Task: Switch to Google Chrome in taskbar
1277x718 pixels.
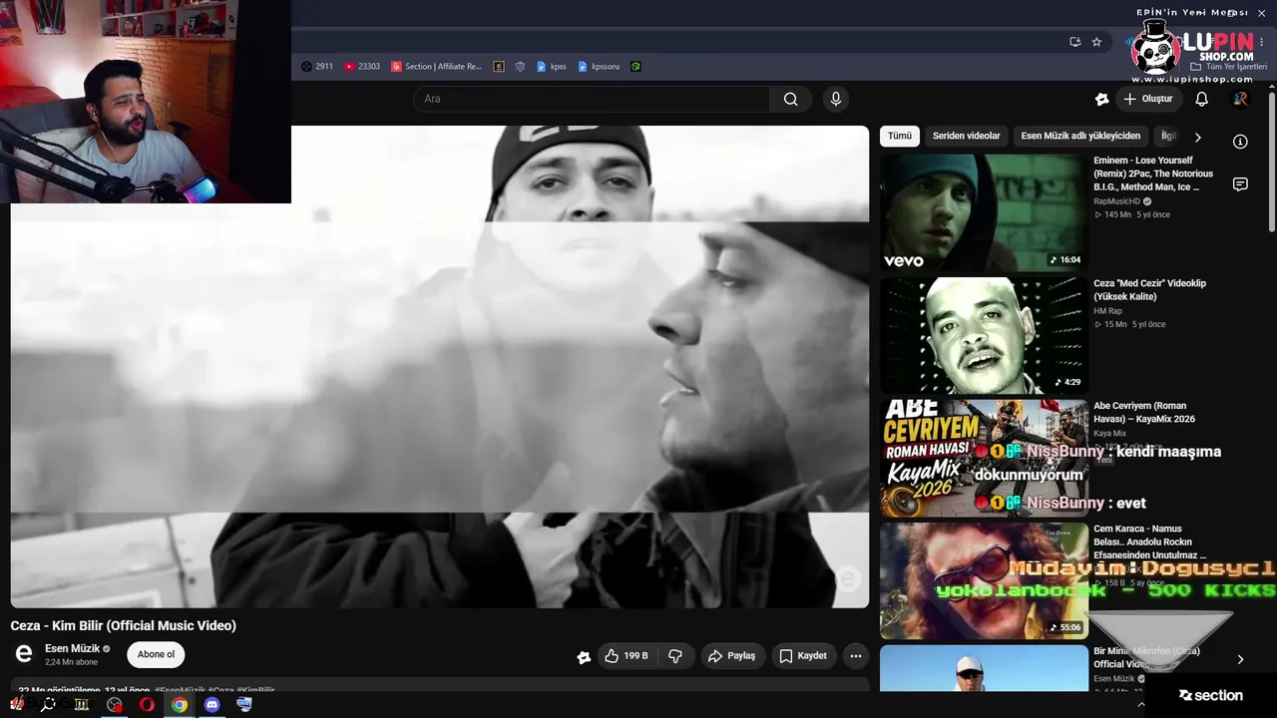Action: tap(180, 704)
